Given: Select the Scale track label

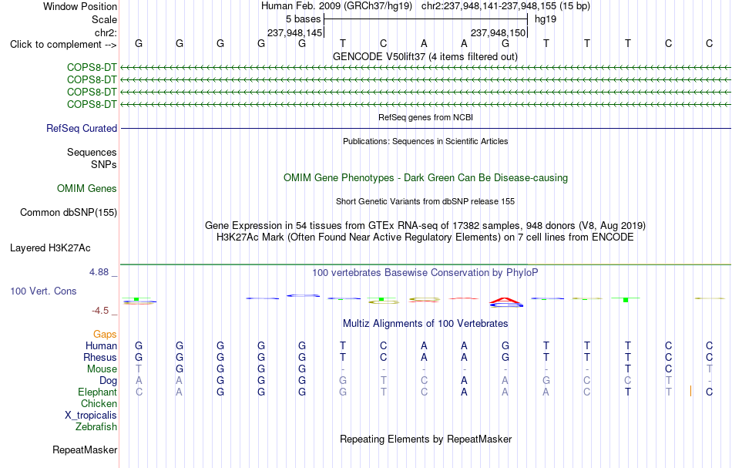Looking at the screenshot, I should click(104, 19).
